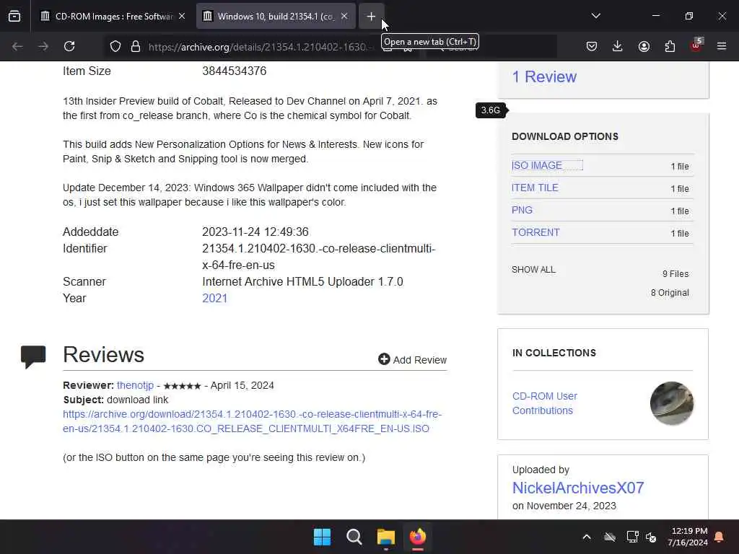Click the 3.6G size tooltip badge

(x=491, y=110)
